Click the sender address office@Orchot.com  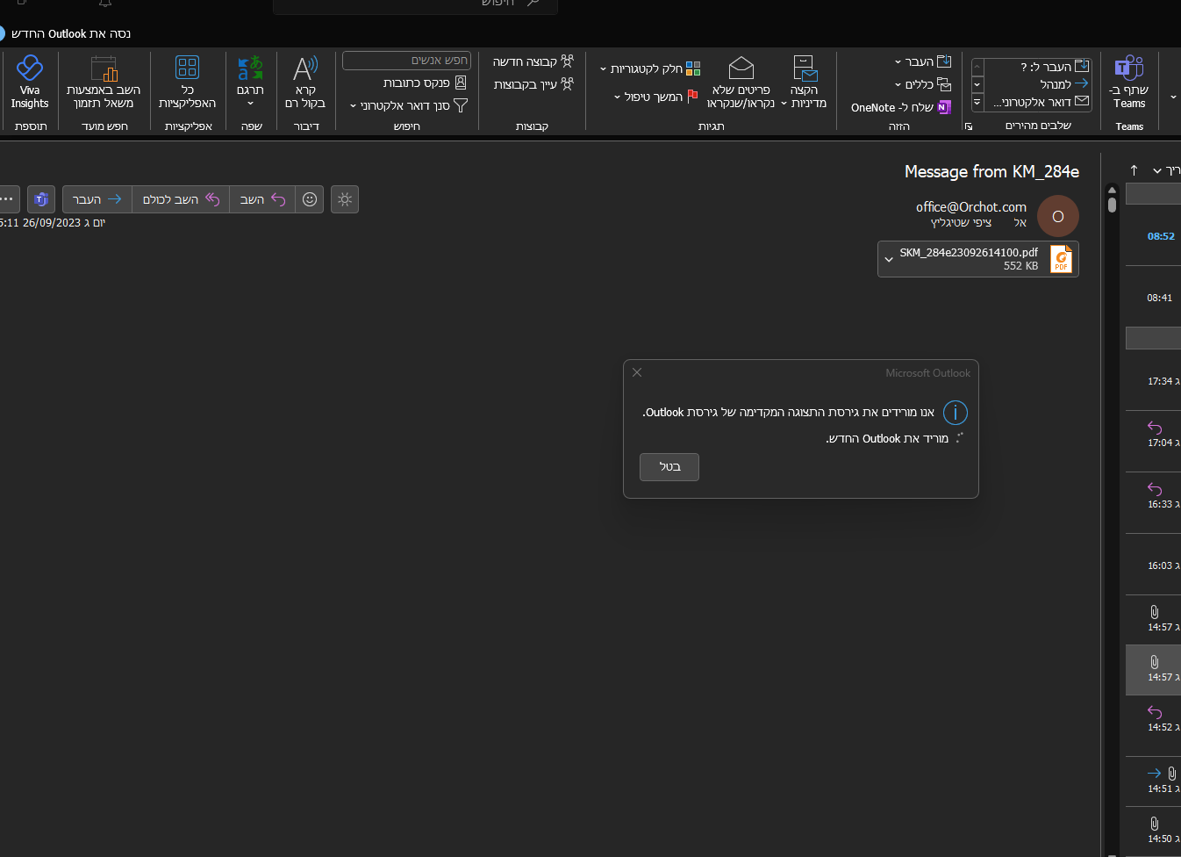tap(971, 207)
